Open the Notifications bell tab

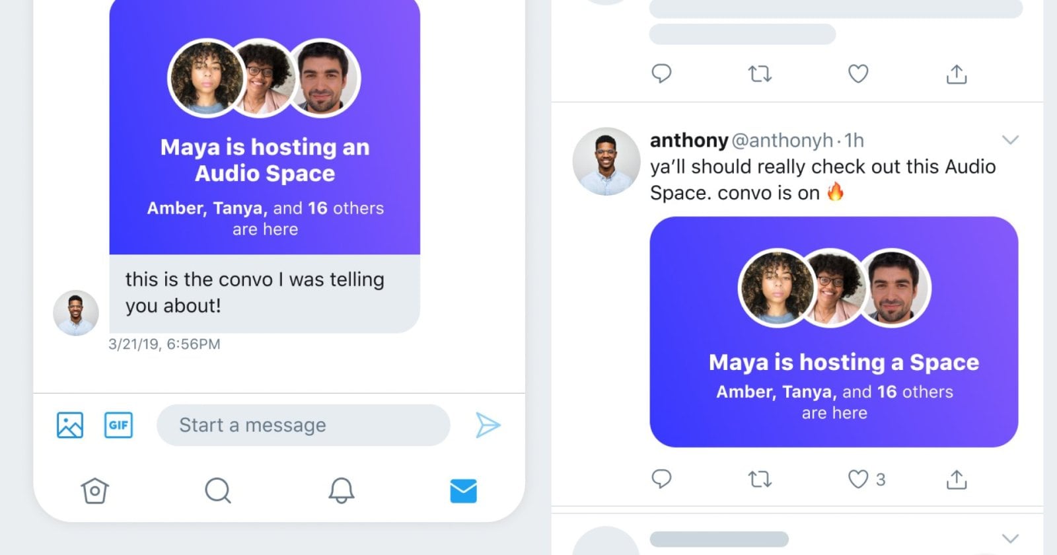342,491
